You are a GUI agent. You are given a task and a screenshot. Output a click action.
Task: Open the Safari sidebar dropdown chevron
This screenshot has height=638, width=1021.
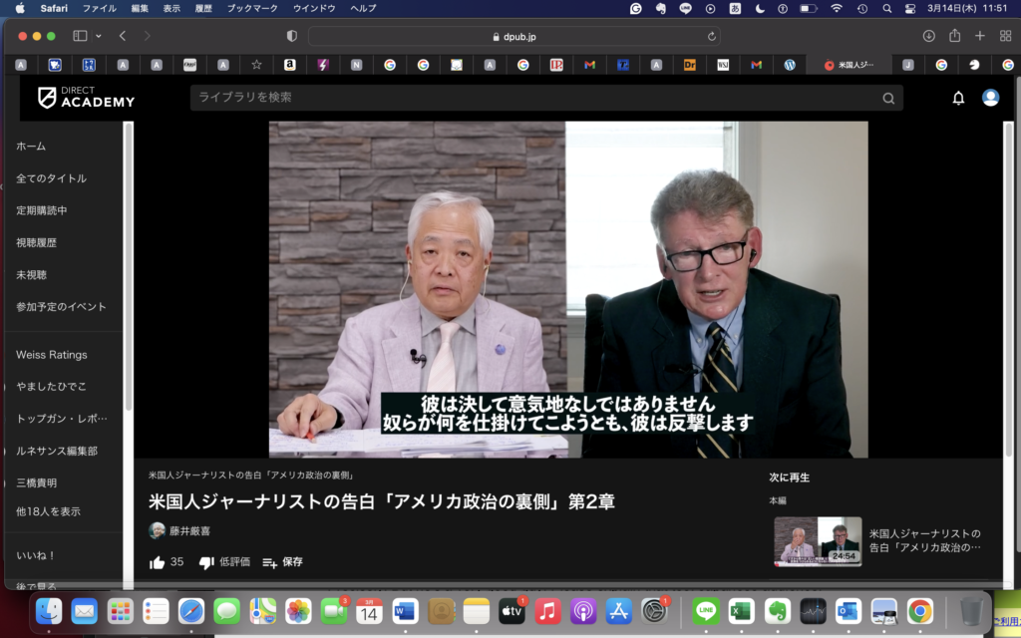pos(98,36)
